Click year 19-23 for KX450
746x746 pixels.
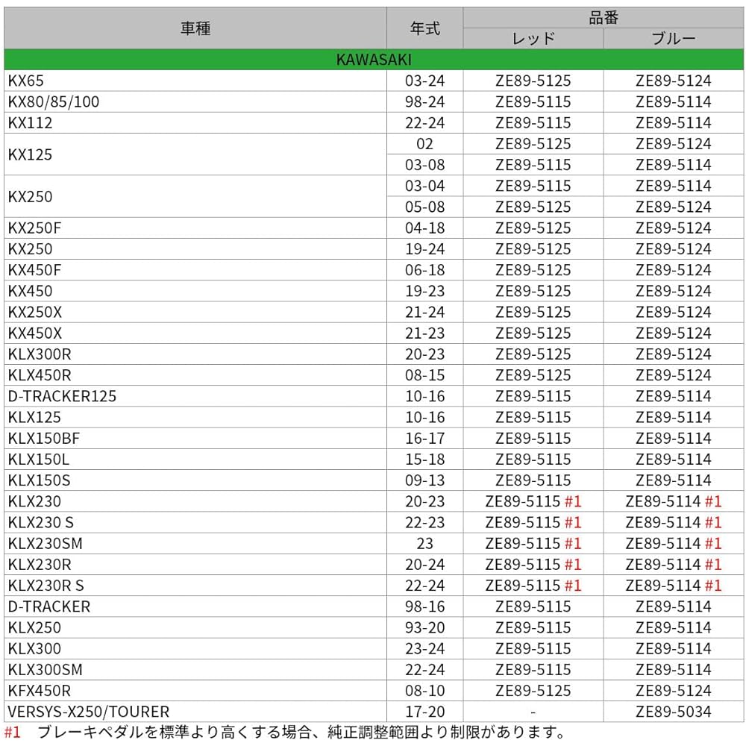point(425,291)
